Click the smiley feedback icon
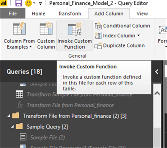This screenshot has width=167, height=148. pos(29,3)
